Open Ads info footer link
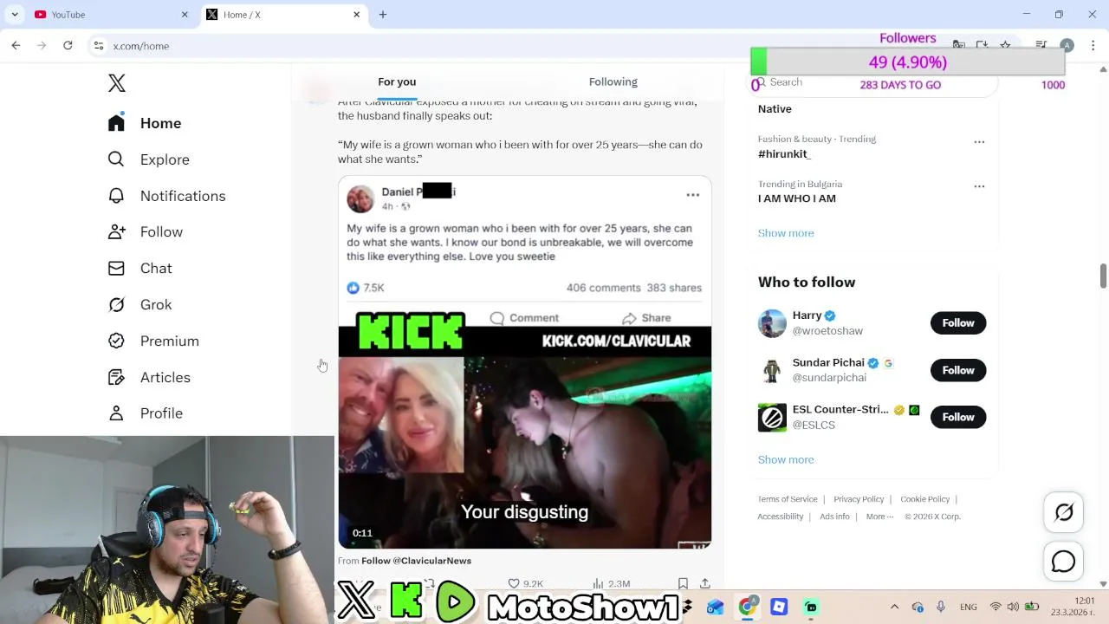Image resolution: width=1109 pixels, height=624 pixels. point(834,517)
